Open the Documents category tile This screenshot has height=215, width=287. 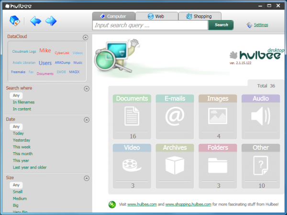click(x=132, y=117)
